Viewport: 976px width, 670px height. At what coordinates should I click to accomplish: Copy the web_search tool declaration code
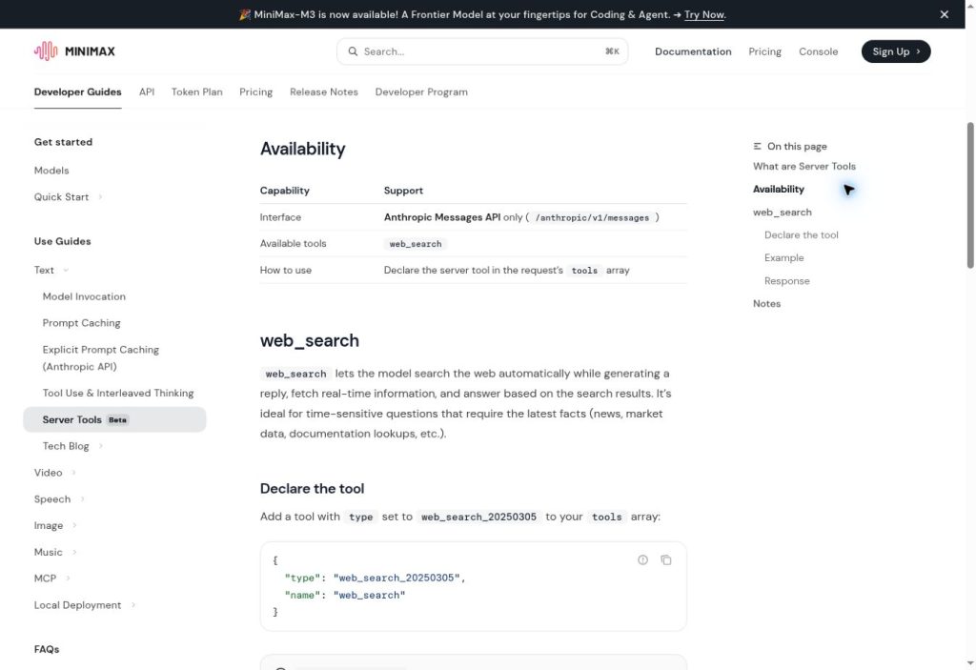click(666, 559)
